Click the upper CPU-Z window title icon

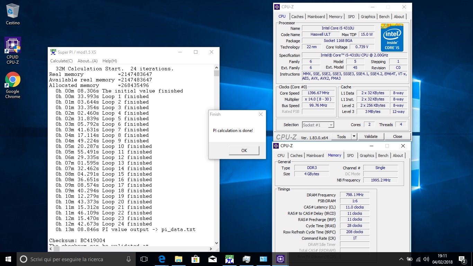tap(277, 7)
